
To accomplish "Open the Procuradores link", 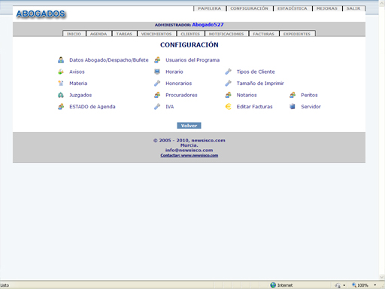I will click(x=181, y=95).
